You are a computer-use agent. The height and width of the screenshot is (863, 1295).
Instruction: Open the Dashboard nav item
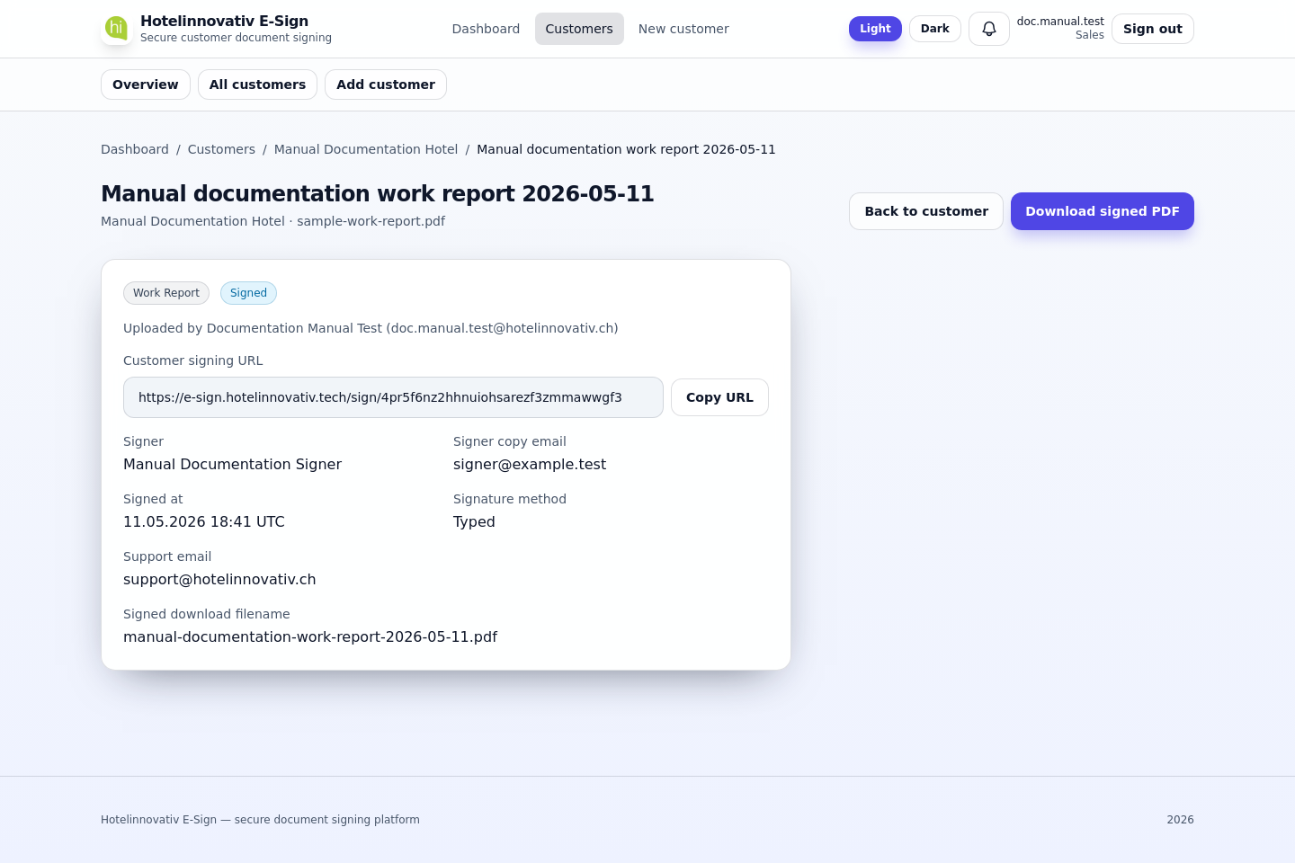(486, 29)
